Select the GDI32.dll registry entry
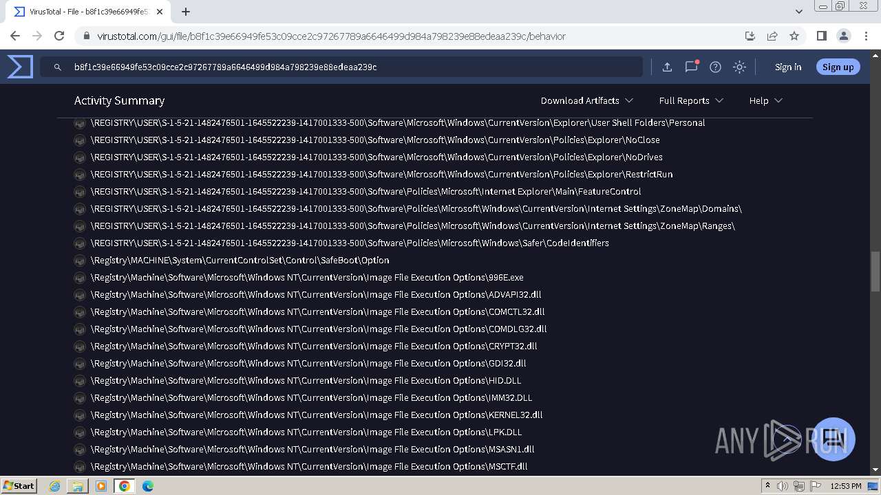Viewport: 881px width, 495px height. [308, 364]
